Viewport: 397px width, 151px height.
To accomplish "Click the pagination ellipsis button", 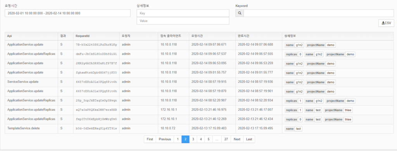I will coord(217,139).
